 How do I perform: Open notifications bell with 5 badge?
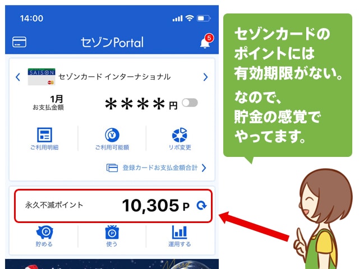(x=206, y=41)
